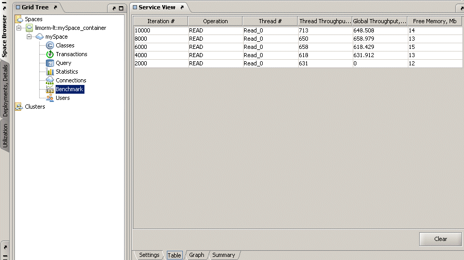Open the Space Browser side tab
This screenshot has height=260, width=464.
tap(5, 36)
